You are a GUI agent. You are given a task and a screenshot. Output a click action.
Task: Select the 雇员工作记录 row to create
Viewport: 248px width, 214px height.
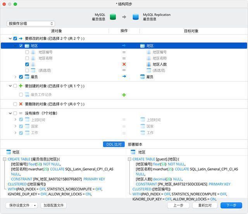(x=41, y=95)
